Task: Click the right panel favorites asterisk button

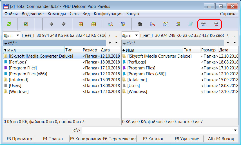Action: point(228,43)
